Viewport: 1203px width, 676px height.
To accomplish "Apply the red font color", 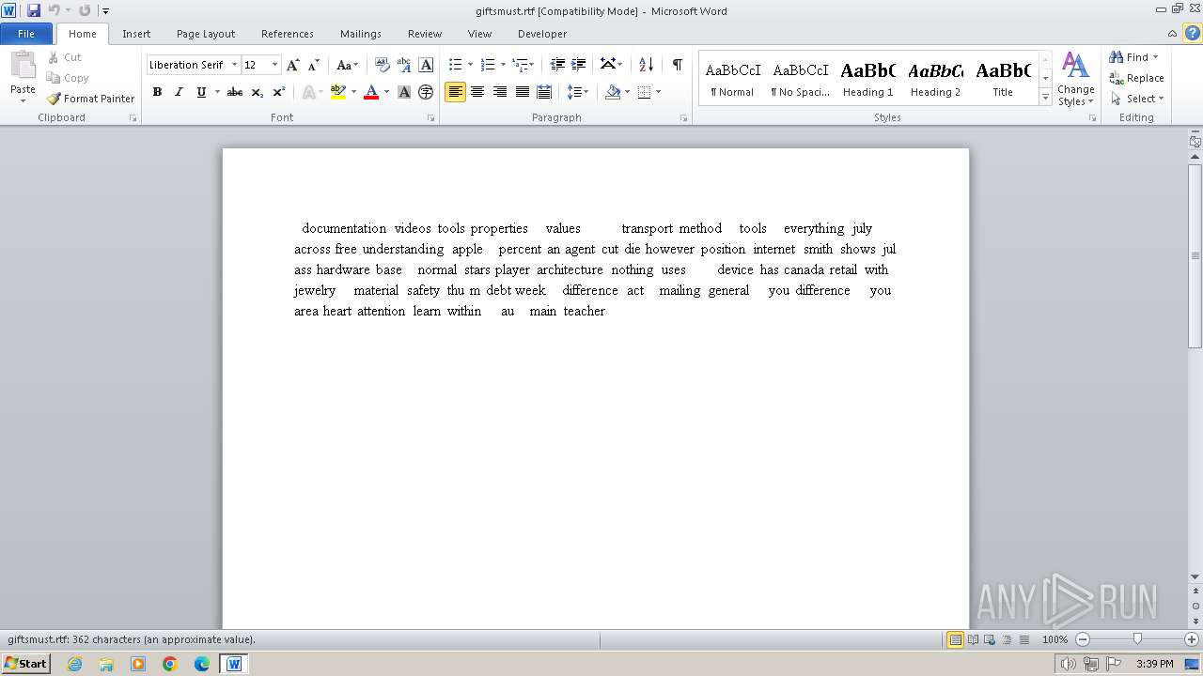I will click(x=371, y=92).
